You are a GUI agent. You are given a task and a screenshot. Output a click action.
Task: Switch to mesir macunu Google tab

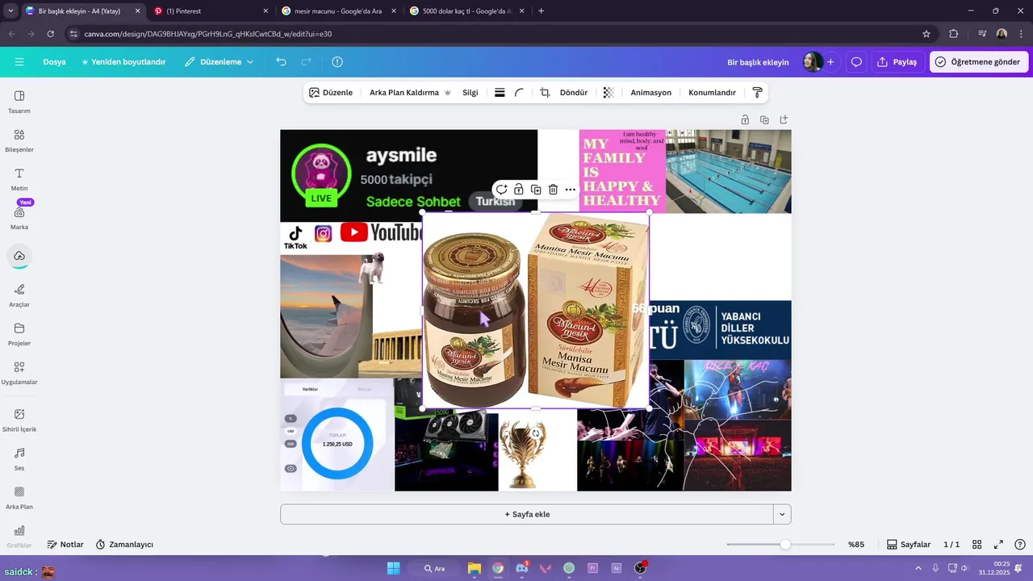coord(339,11)
